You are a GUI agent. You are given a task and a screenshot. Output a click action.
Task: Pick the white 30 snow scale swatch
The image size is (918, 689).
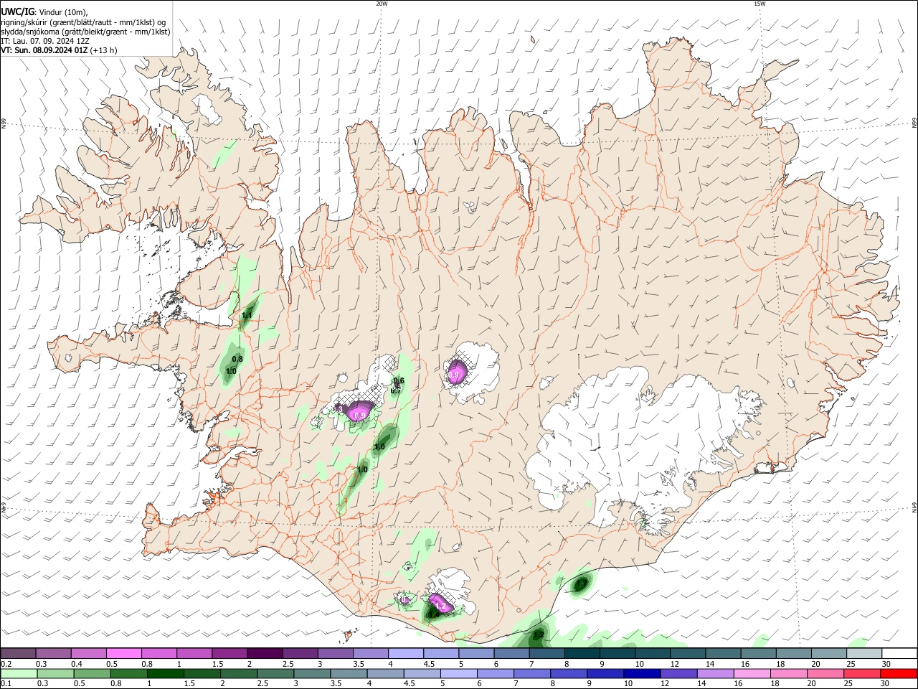900,653
